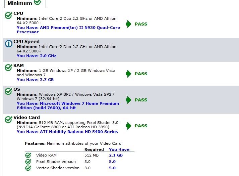The width and height of the screenshot is (239, 176).
Task: Click the green checkmark icon beside Video Card
Action: [x=8, y=120]
